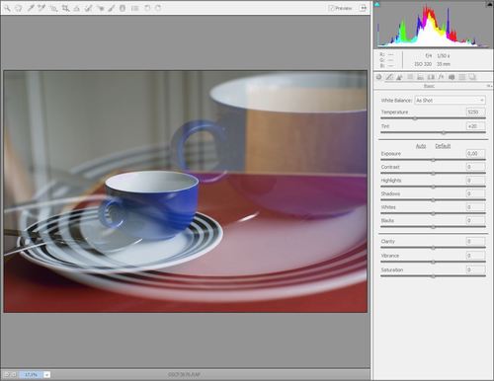The height and width of the screenshot is (381, 494).
Task: Select the Crop tool
Action: (x=65, y=8)
